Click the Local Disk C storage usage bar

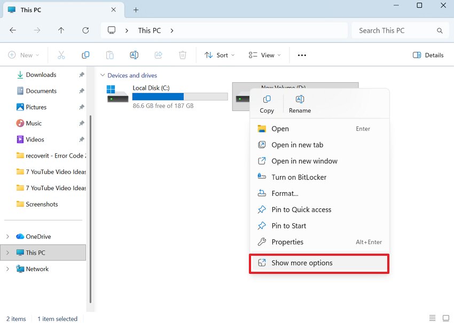click(179, 97)
